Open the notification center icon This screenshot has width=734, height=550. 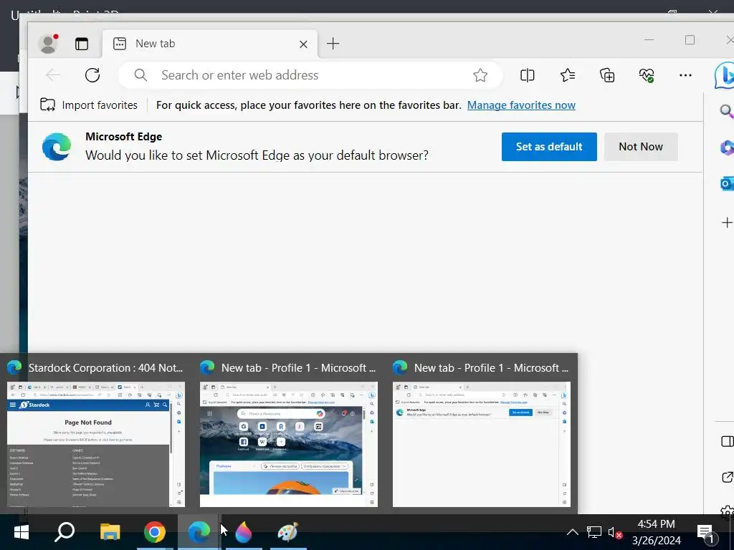point(706,532)
